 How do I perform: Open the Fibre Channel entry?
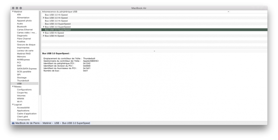[24, 39]
